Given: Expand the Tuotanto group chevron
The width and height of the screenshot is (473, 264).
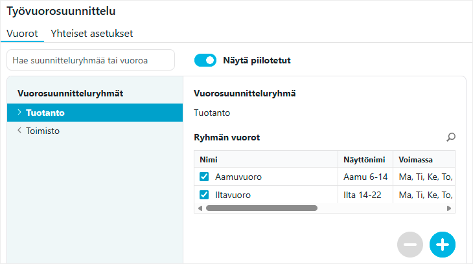Looking at the screenshot, I should 19,113.
